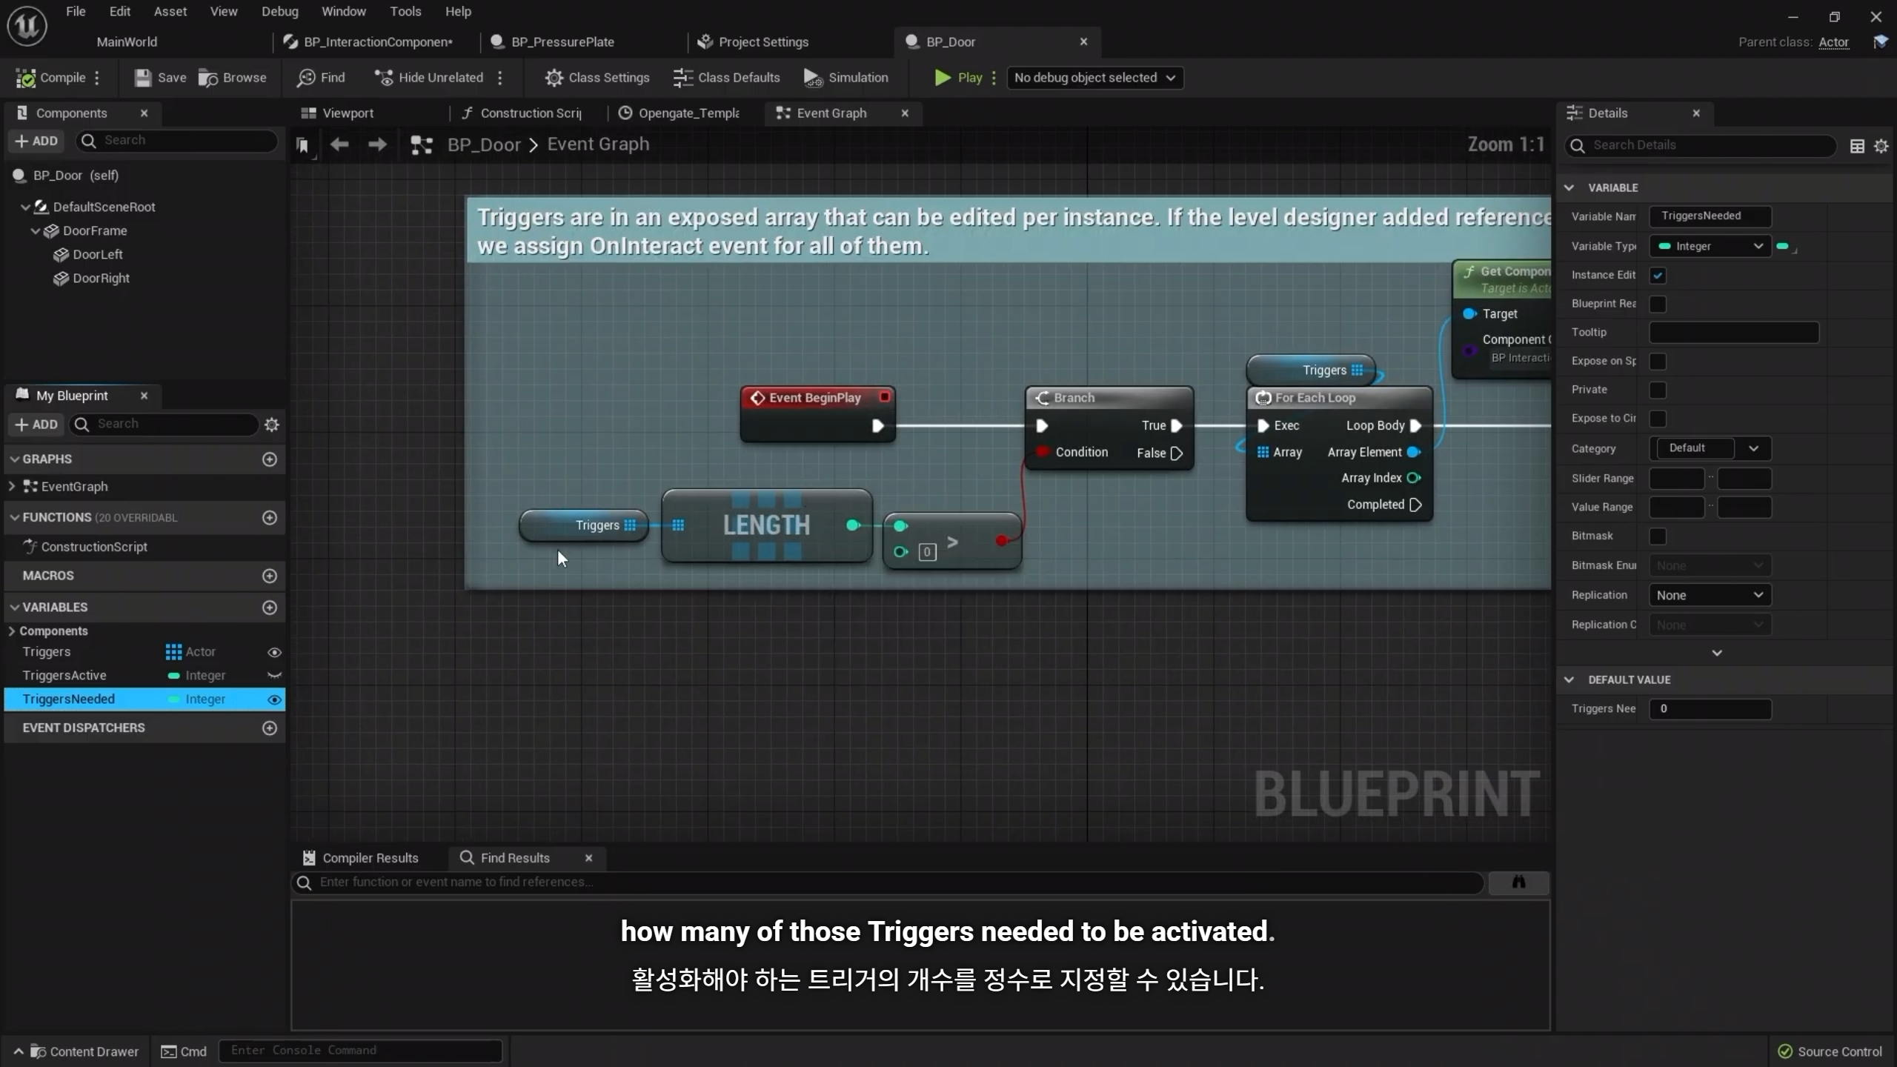Screen dimensions: 1897x1067
Task: Add a new variable with plus icon
Action: coord(270,608)
